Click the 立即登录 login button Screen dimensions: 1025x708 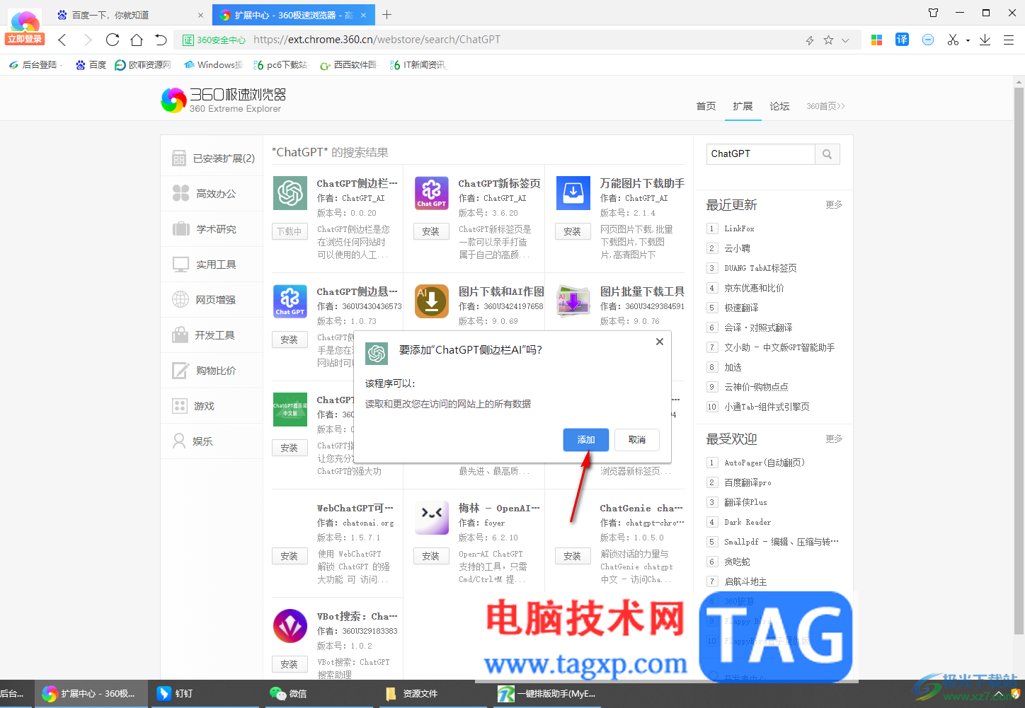click(x=25, y=39)
